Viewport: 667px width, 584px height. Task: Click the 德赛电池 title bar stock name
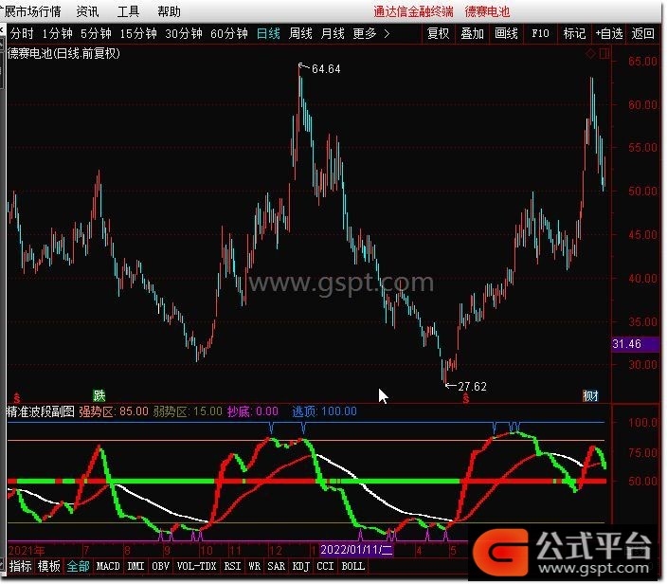pyautogui.click(x=487, y=11)
